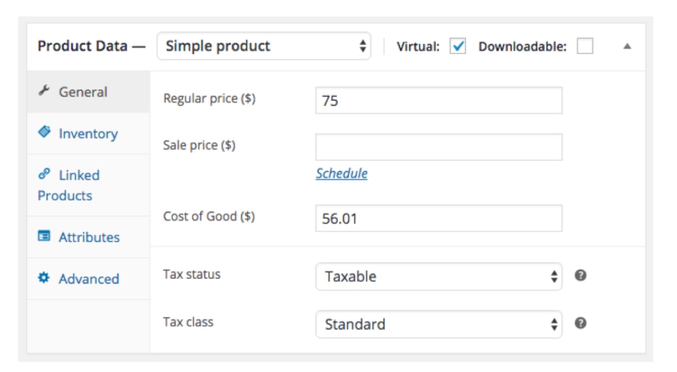
Task: Click the 'Downloadable:' label text
Action: [x=523, y=47]
